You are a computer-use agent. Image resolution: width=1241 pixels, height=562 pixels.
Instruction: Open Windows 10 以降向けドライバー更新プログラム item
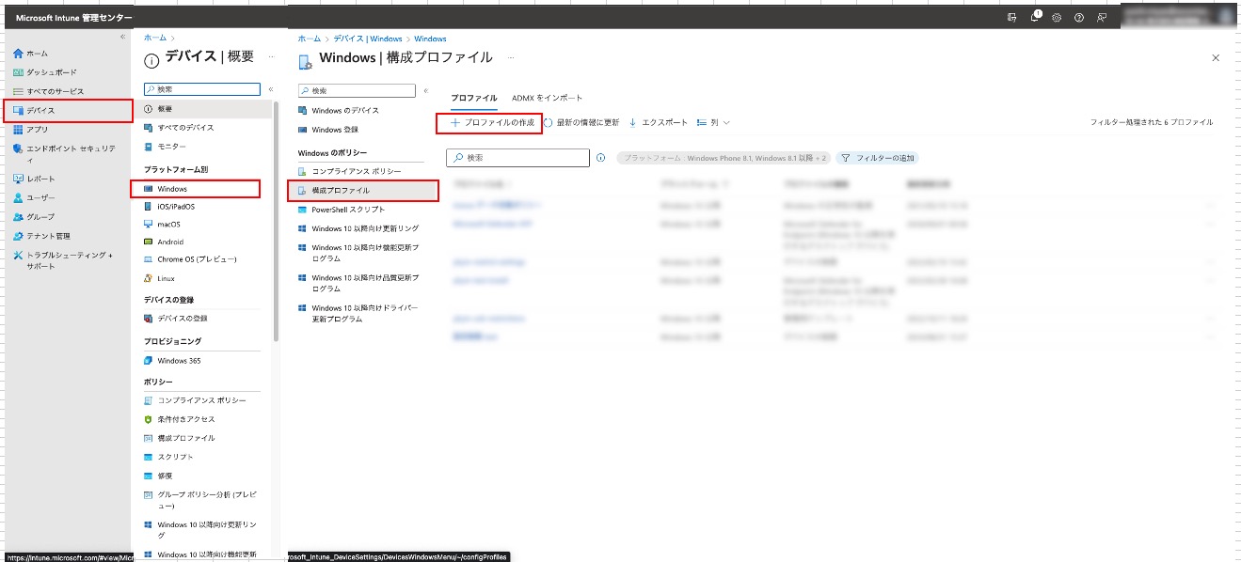358,313
